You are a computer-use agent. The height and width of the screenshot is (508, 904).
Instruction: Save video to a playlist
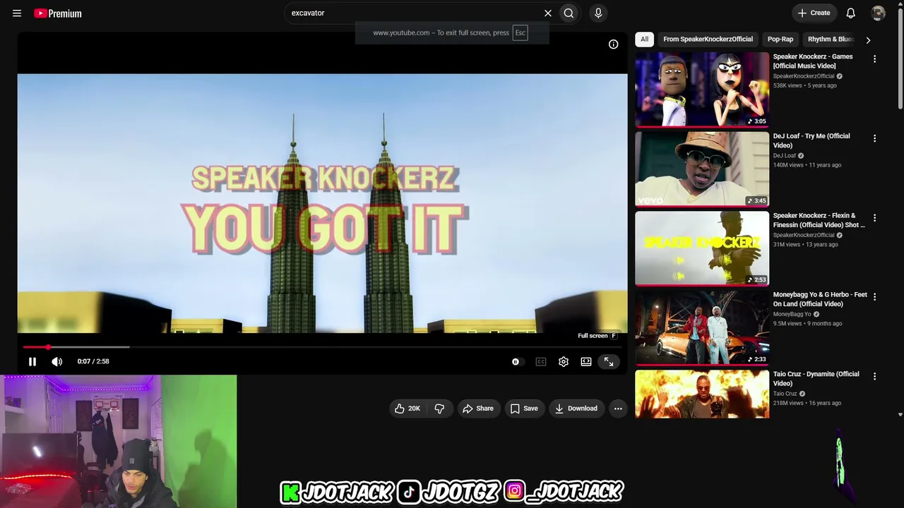tap(524, 409)
